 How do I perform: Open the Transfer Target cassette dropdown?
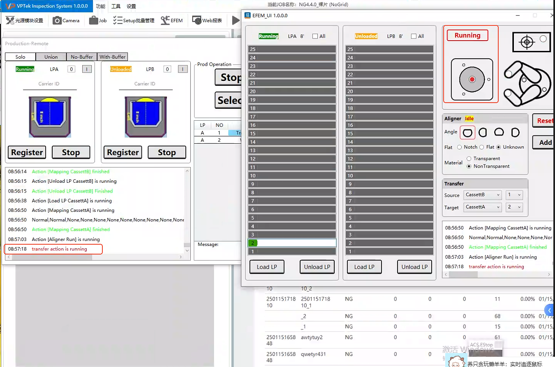(483, 207)
